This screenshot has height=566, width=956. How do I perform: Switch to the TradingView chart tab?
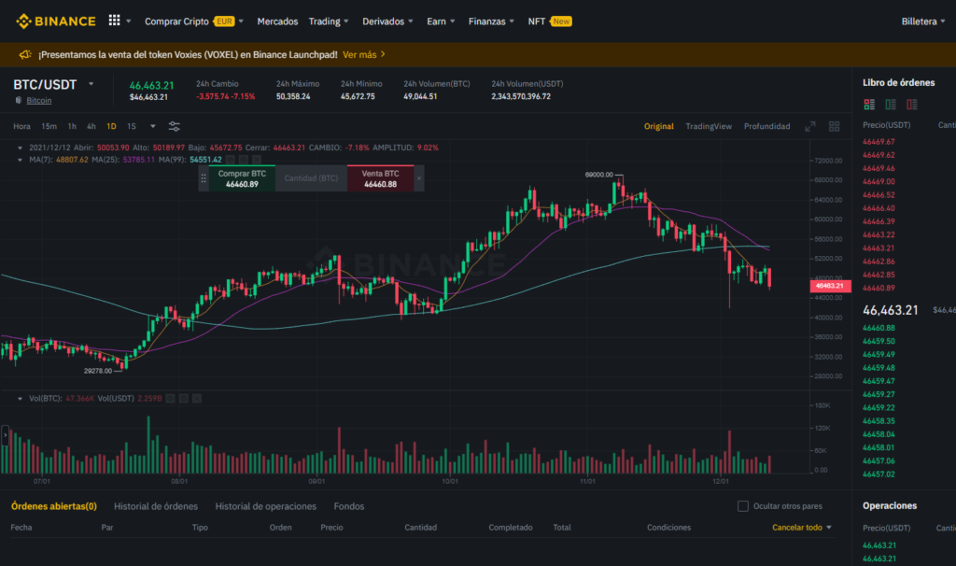coord(709,126)
